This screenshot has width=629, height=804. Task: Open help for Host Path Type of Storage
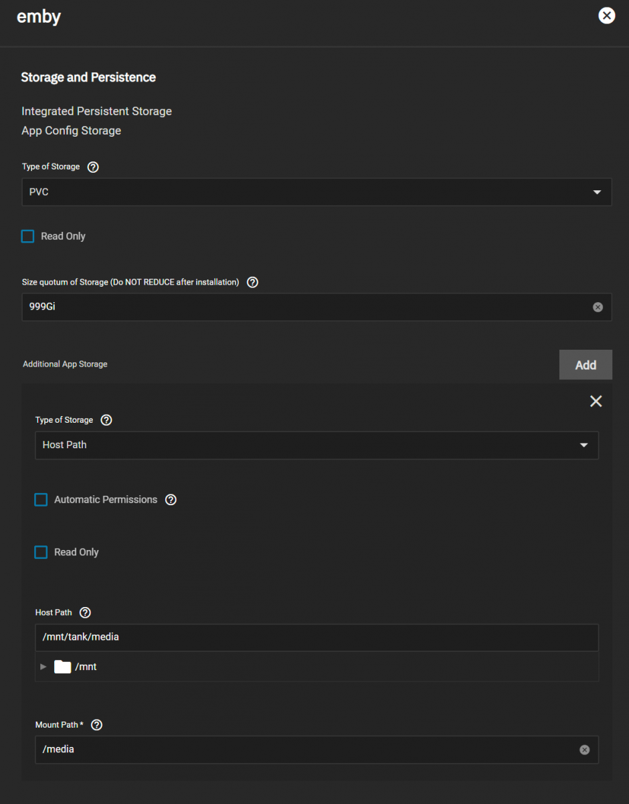click(106, 420)
